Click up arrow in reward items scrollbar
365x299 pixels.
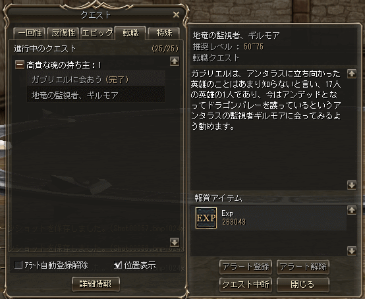point(352,210)
